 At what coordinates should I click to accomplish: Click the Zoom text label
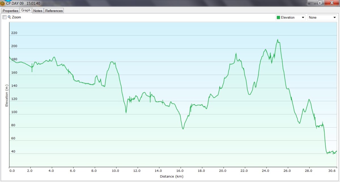pos(16,17)
